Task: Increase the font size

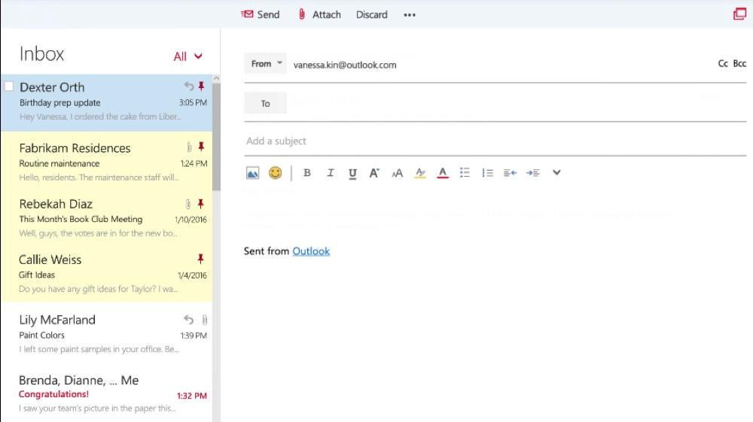Action: [x=374, y=173]
